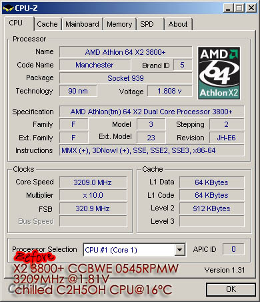Switch to the Memory tab
260x302 pixels.
click(x=119, y=24)
